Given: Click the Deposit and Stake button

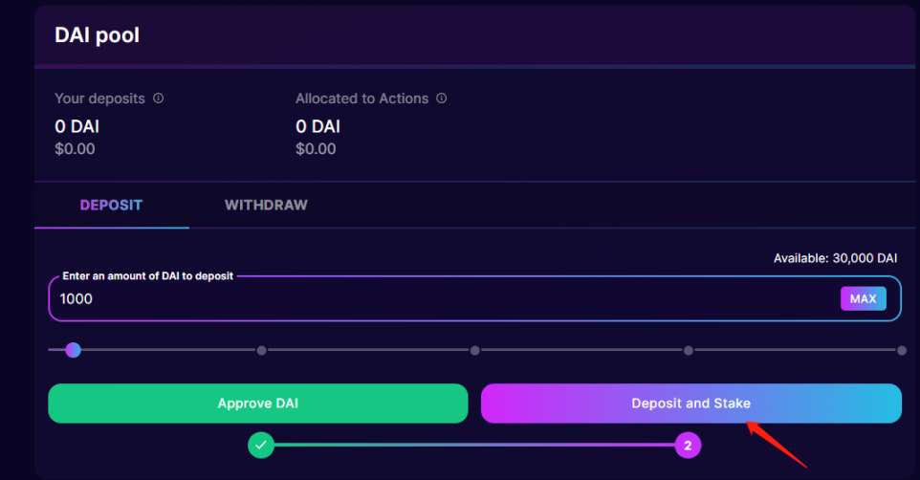Looking at the screenshot, I should click(x=690, y=404).
